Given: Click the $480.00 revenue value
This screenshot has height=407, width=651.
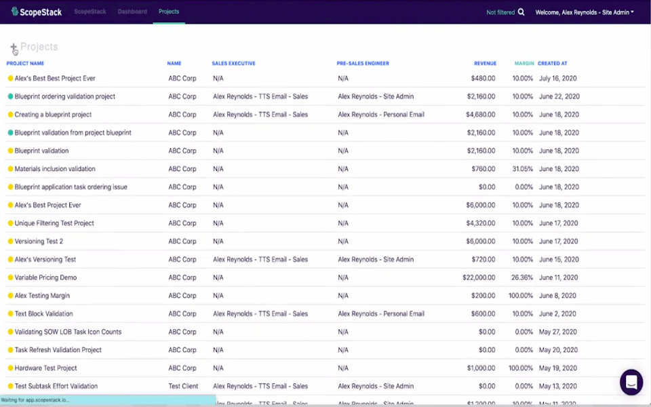Looking at the screenshot, I should point(483,78).
